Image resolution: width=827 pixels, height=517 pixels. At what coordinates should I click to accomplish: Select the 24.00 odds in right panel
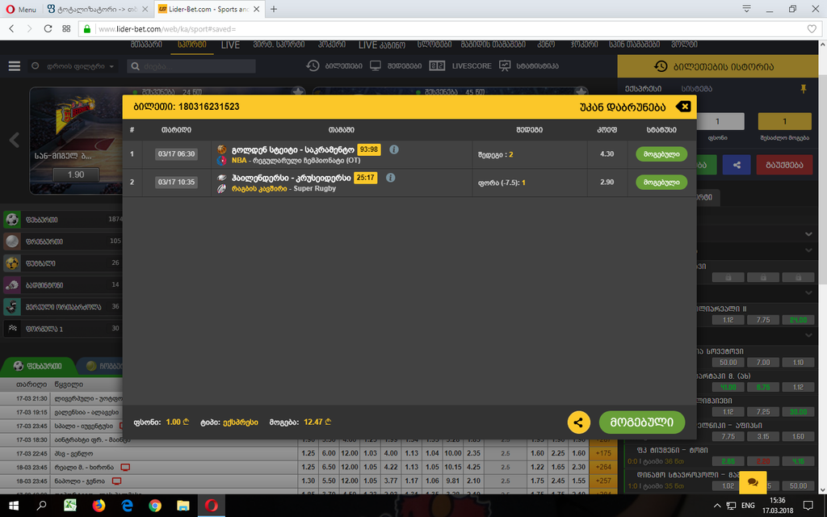[x=798, y=320]
